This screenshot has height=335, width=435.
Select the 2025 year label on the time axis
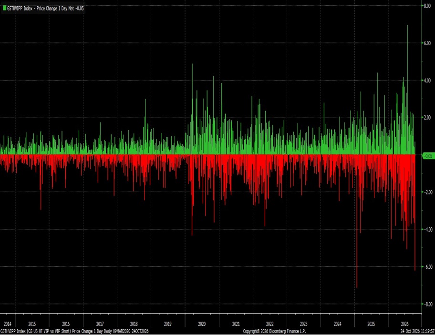(371, 324)
